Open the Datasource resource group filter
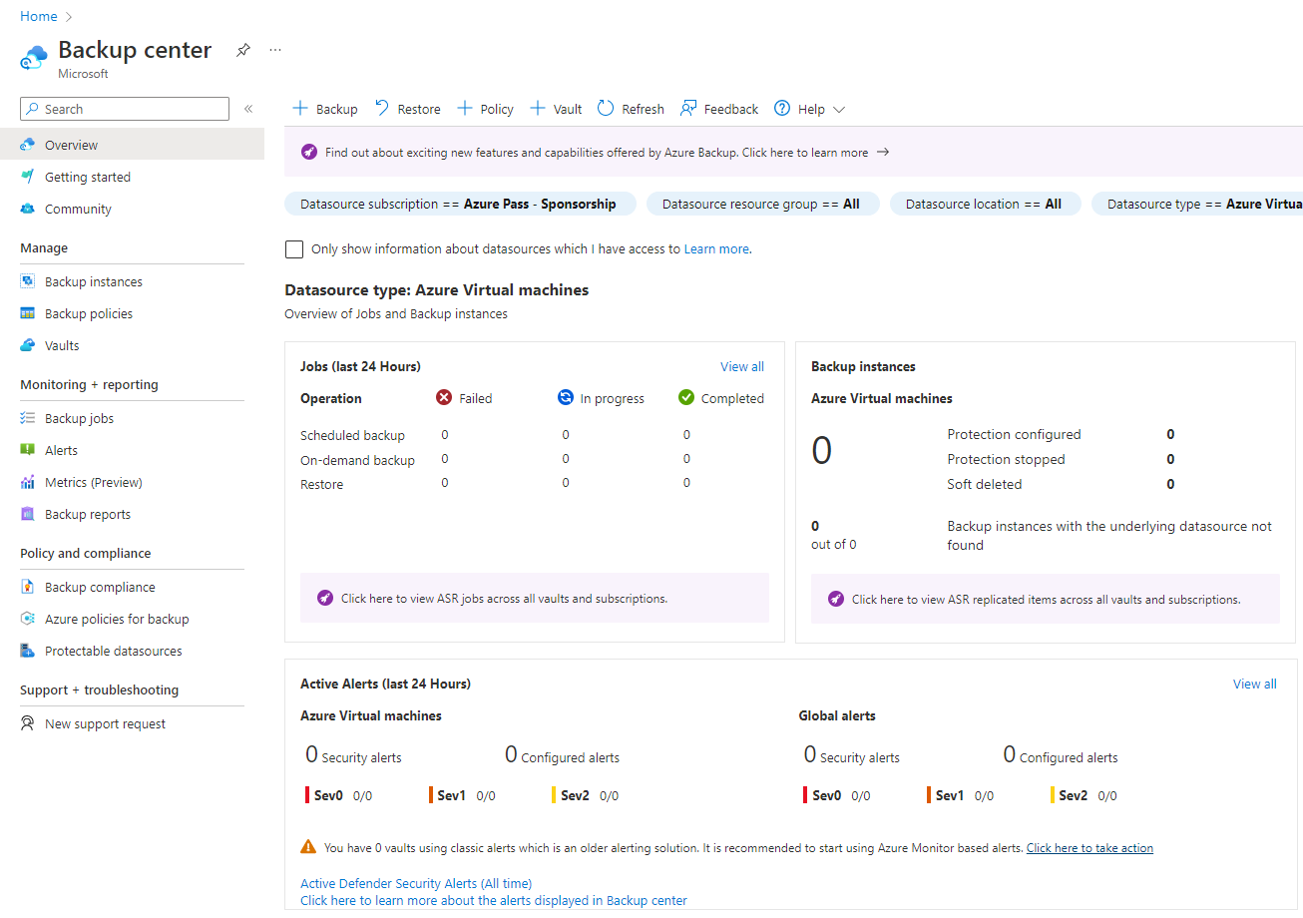Viewport: 1303px width, 918px height. [x=763, y=204]
